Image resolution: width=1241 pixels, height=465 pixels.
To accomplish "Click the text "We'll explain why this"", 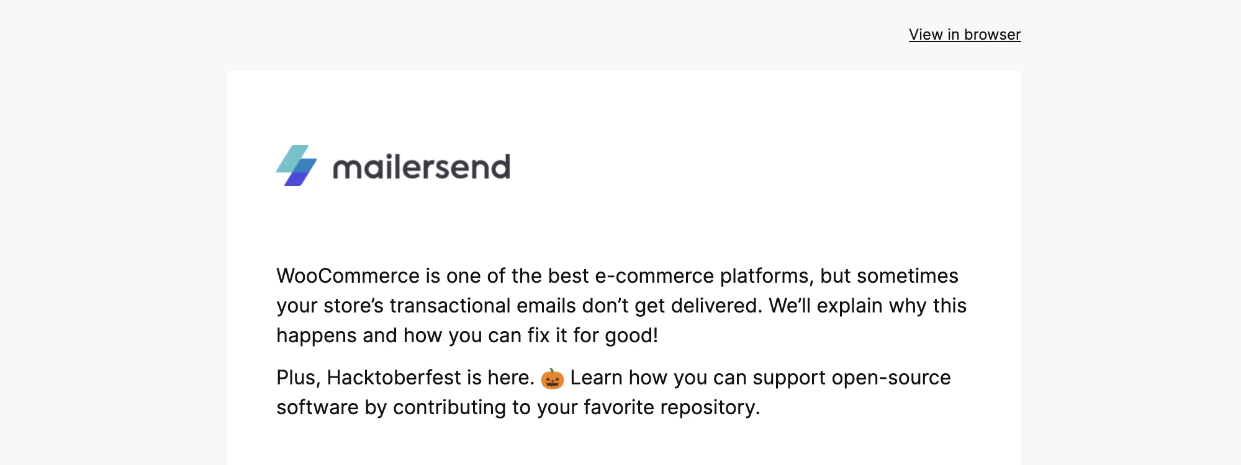I will (x=867, y=306).
